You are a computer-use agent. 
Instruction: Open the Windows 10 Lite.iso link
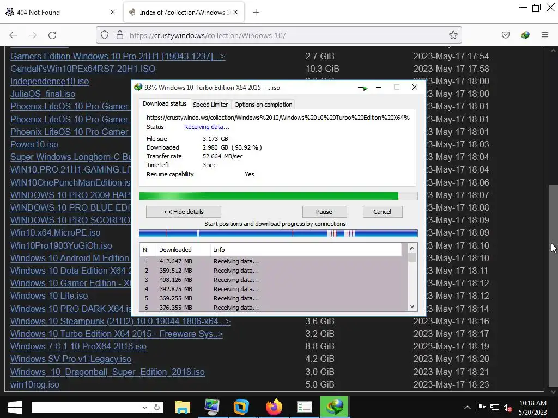(x=49, y=296)
